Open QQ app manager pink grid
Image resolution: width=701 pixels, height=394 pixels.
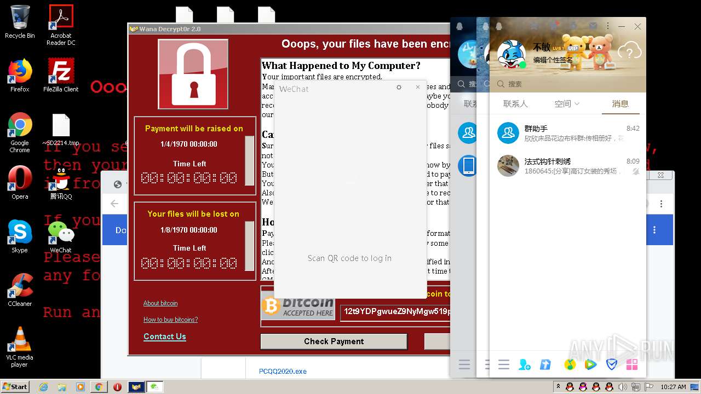632,364
